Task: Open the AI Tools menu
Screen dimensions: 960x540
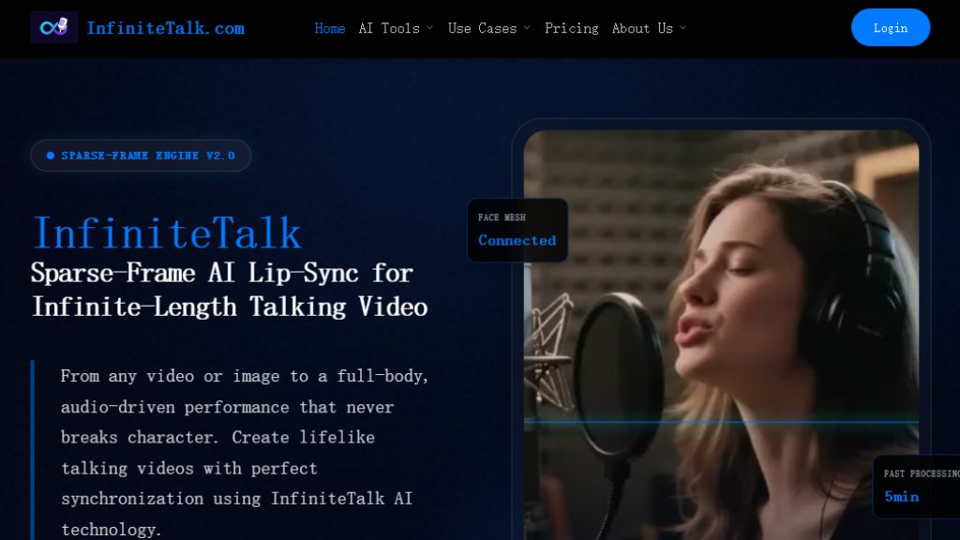Action: point(389,28)
